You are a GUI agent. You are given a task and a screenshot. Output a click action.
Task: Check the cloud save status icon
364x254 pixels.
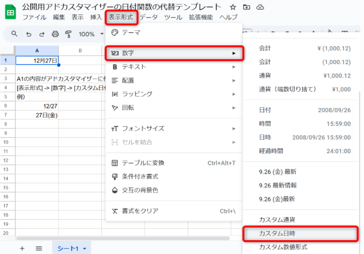tap(260, 7)
